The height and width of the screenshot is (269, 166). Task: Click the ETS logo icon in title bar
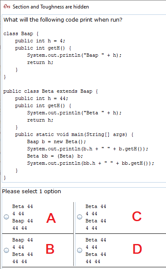tap(7, 6)
